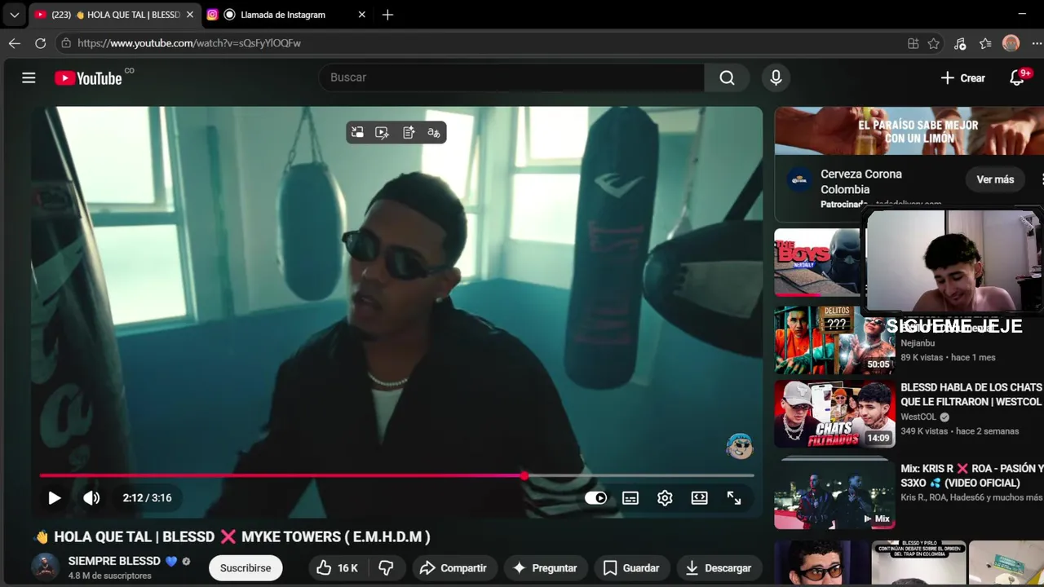The image size is (1044, 587).
Task: Open the install app icon in address bar
Action: (x=913, y=43)
